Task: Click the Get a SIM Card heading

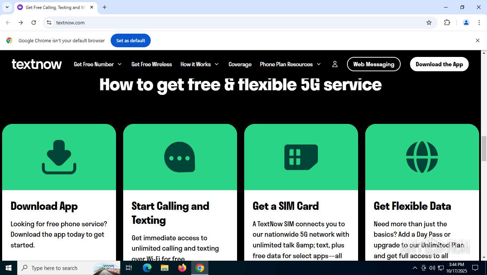Action: tap(286, 206)
